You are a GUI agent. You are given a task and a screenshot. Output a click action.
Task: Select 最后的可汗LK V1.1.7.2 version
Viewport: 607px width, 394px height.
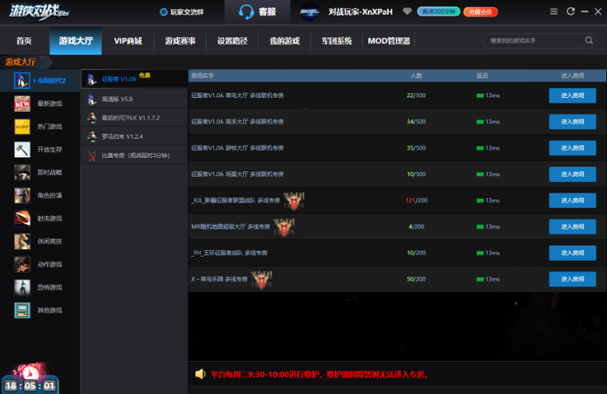[x=134, y=118]
